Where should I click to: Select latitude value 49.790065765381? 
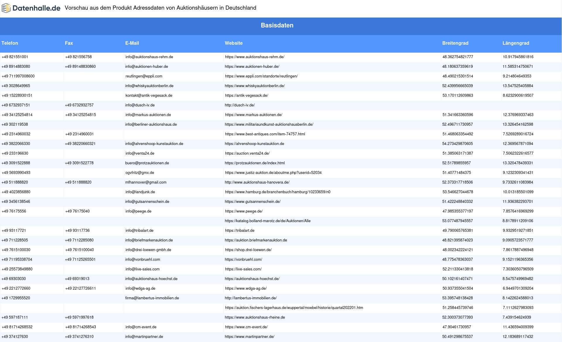pyautogui.click(x=458, y=231)
